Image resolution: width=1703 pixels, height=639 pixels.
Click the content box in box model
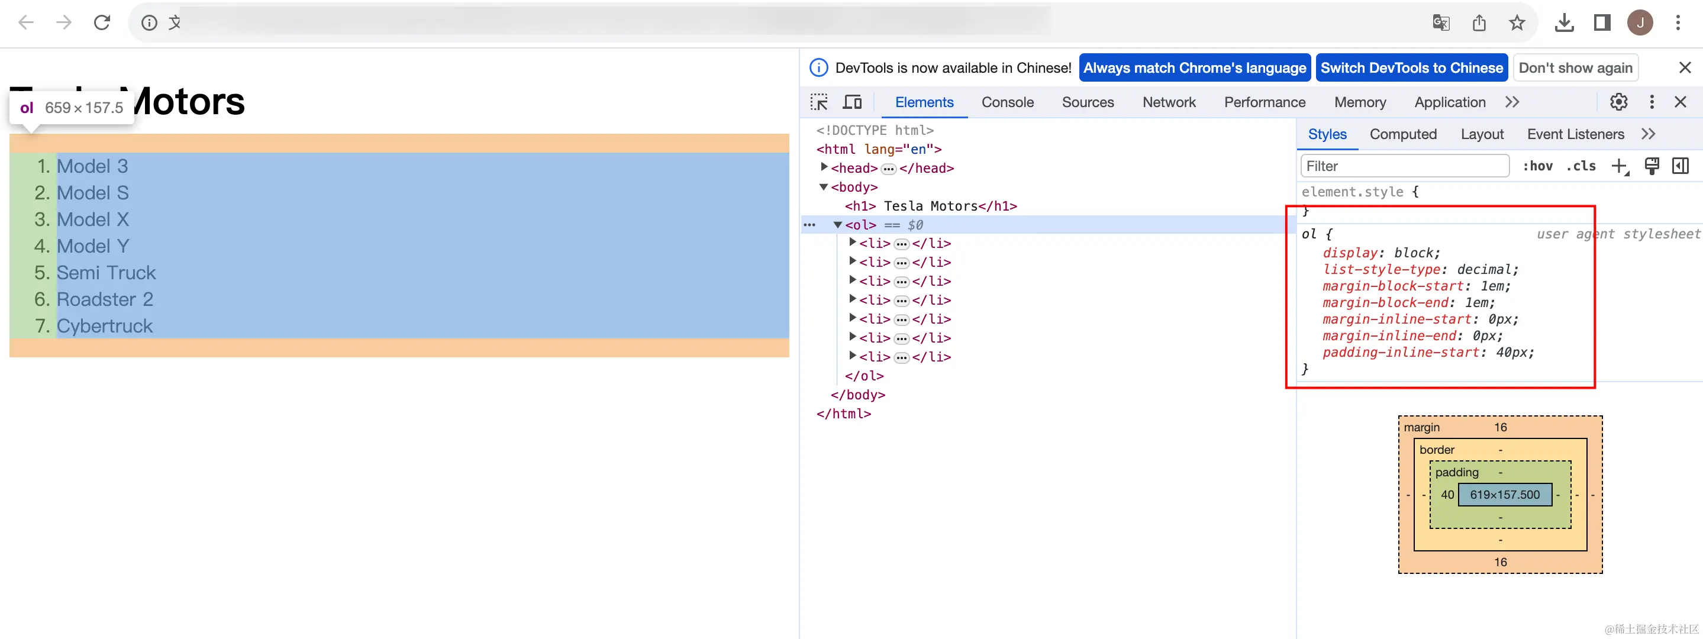[x=1504, y=494]
